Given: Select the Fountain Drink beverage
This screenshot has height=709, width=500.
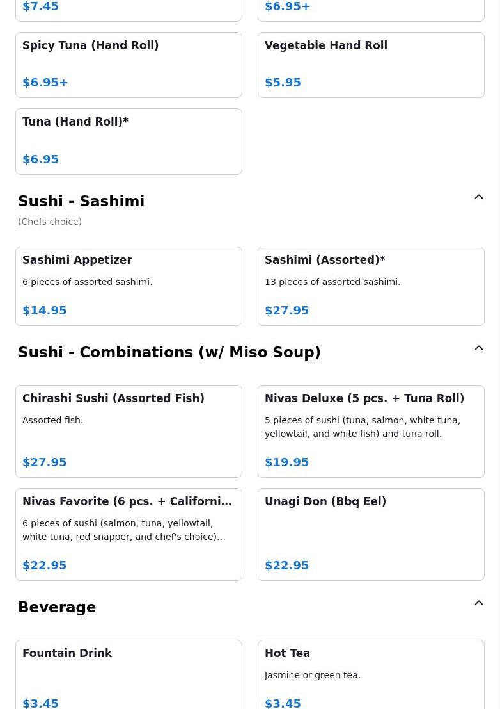Looking at the screenshot, I should tap(129, 674).
